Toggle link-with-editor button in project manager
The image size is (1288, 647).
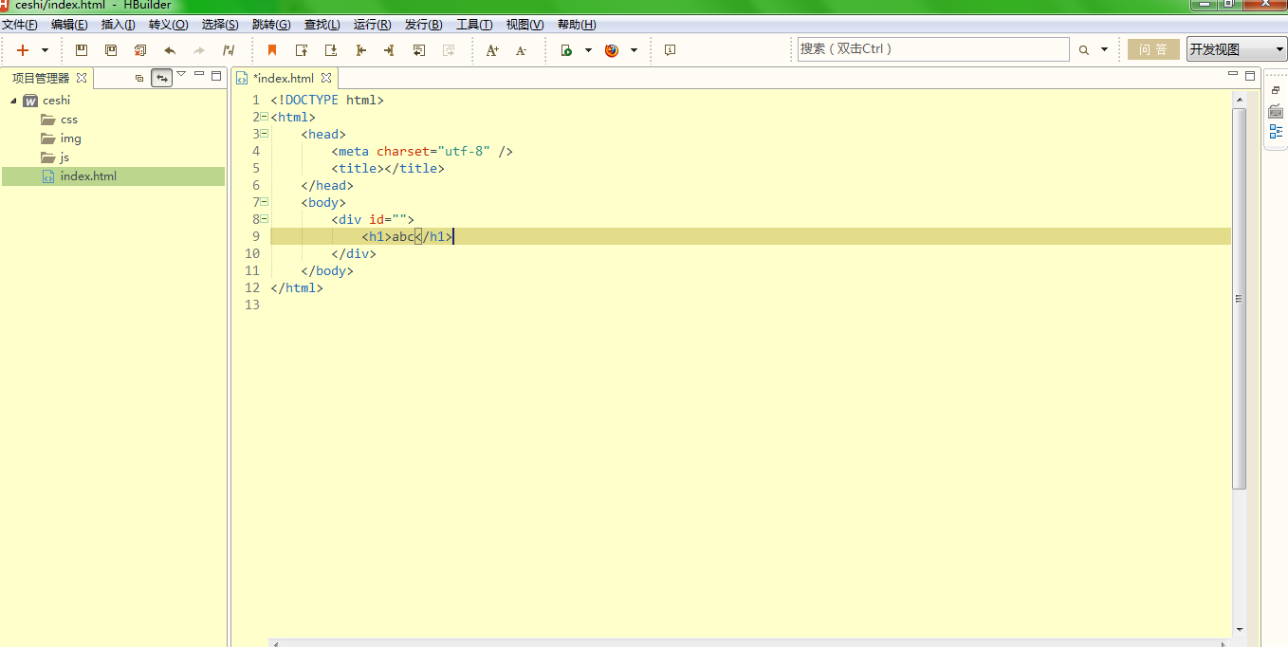tap(162, 78)
